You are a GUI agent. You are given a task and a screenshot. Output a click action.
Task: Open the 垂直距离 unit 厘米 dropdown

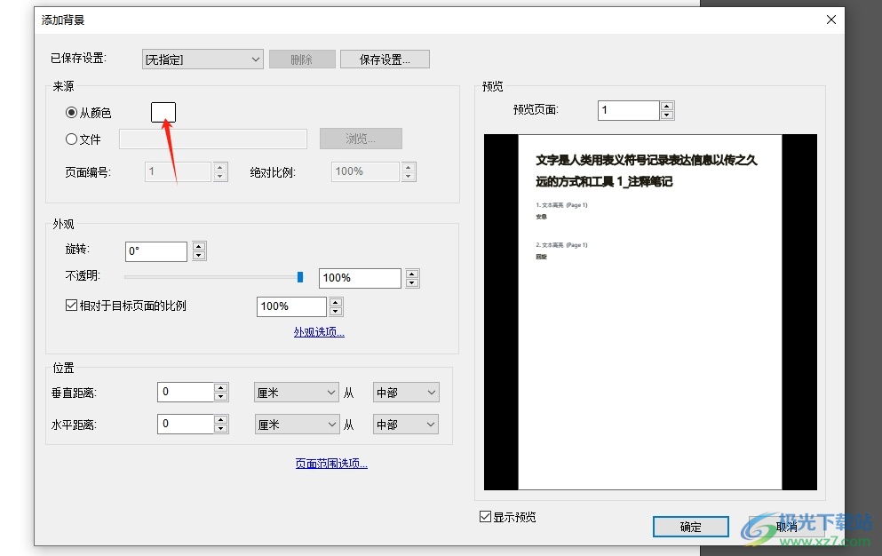[x=297, y=393]
